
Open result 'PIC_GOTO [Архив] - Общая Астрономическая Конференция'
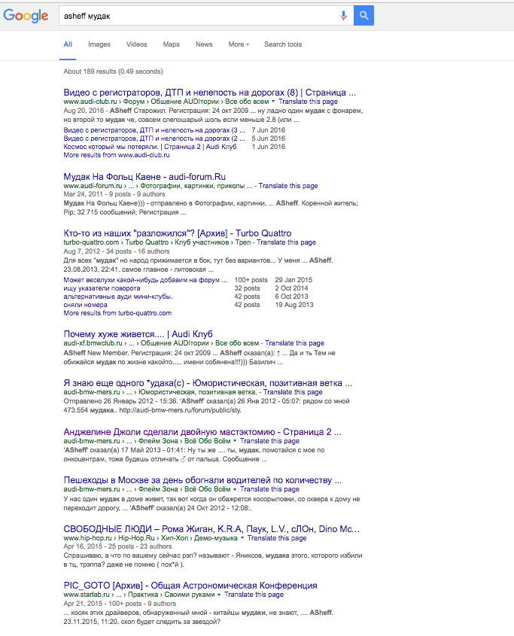(190, 586)
